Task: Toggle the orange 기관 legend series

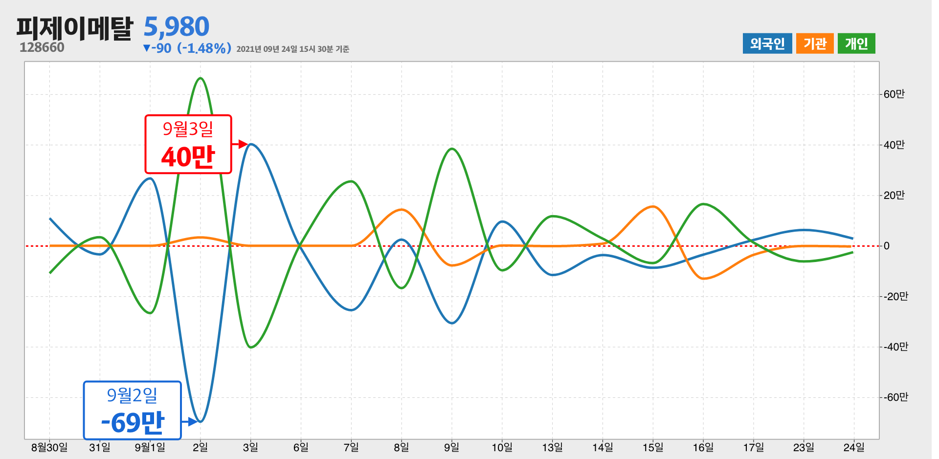Action: pyautogui.click(x=815, y=44)
